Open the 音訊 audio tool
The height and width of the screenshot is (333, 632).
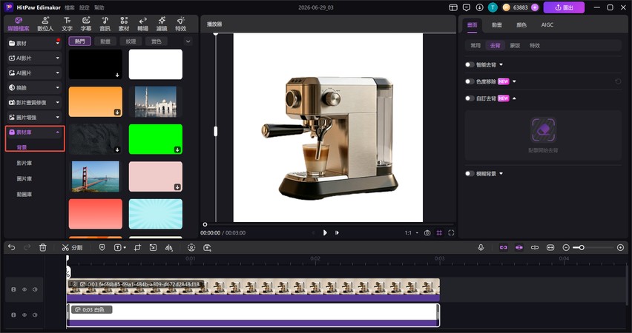[x=105, y=24]
